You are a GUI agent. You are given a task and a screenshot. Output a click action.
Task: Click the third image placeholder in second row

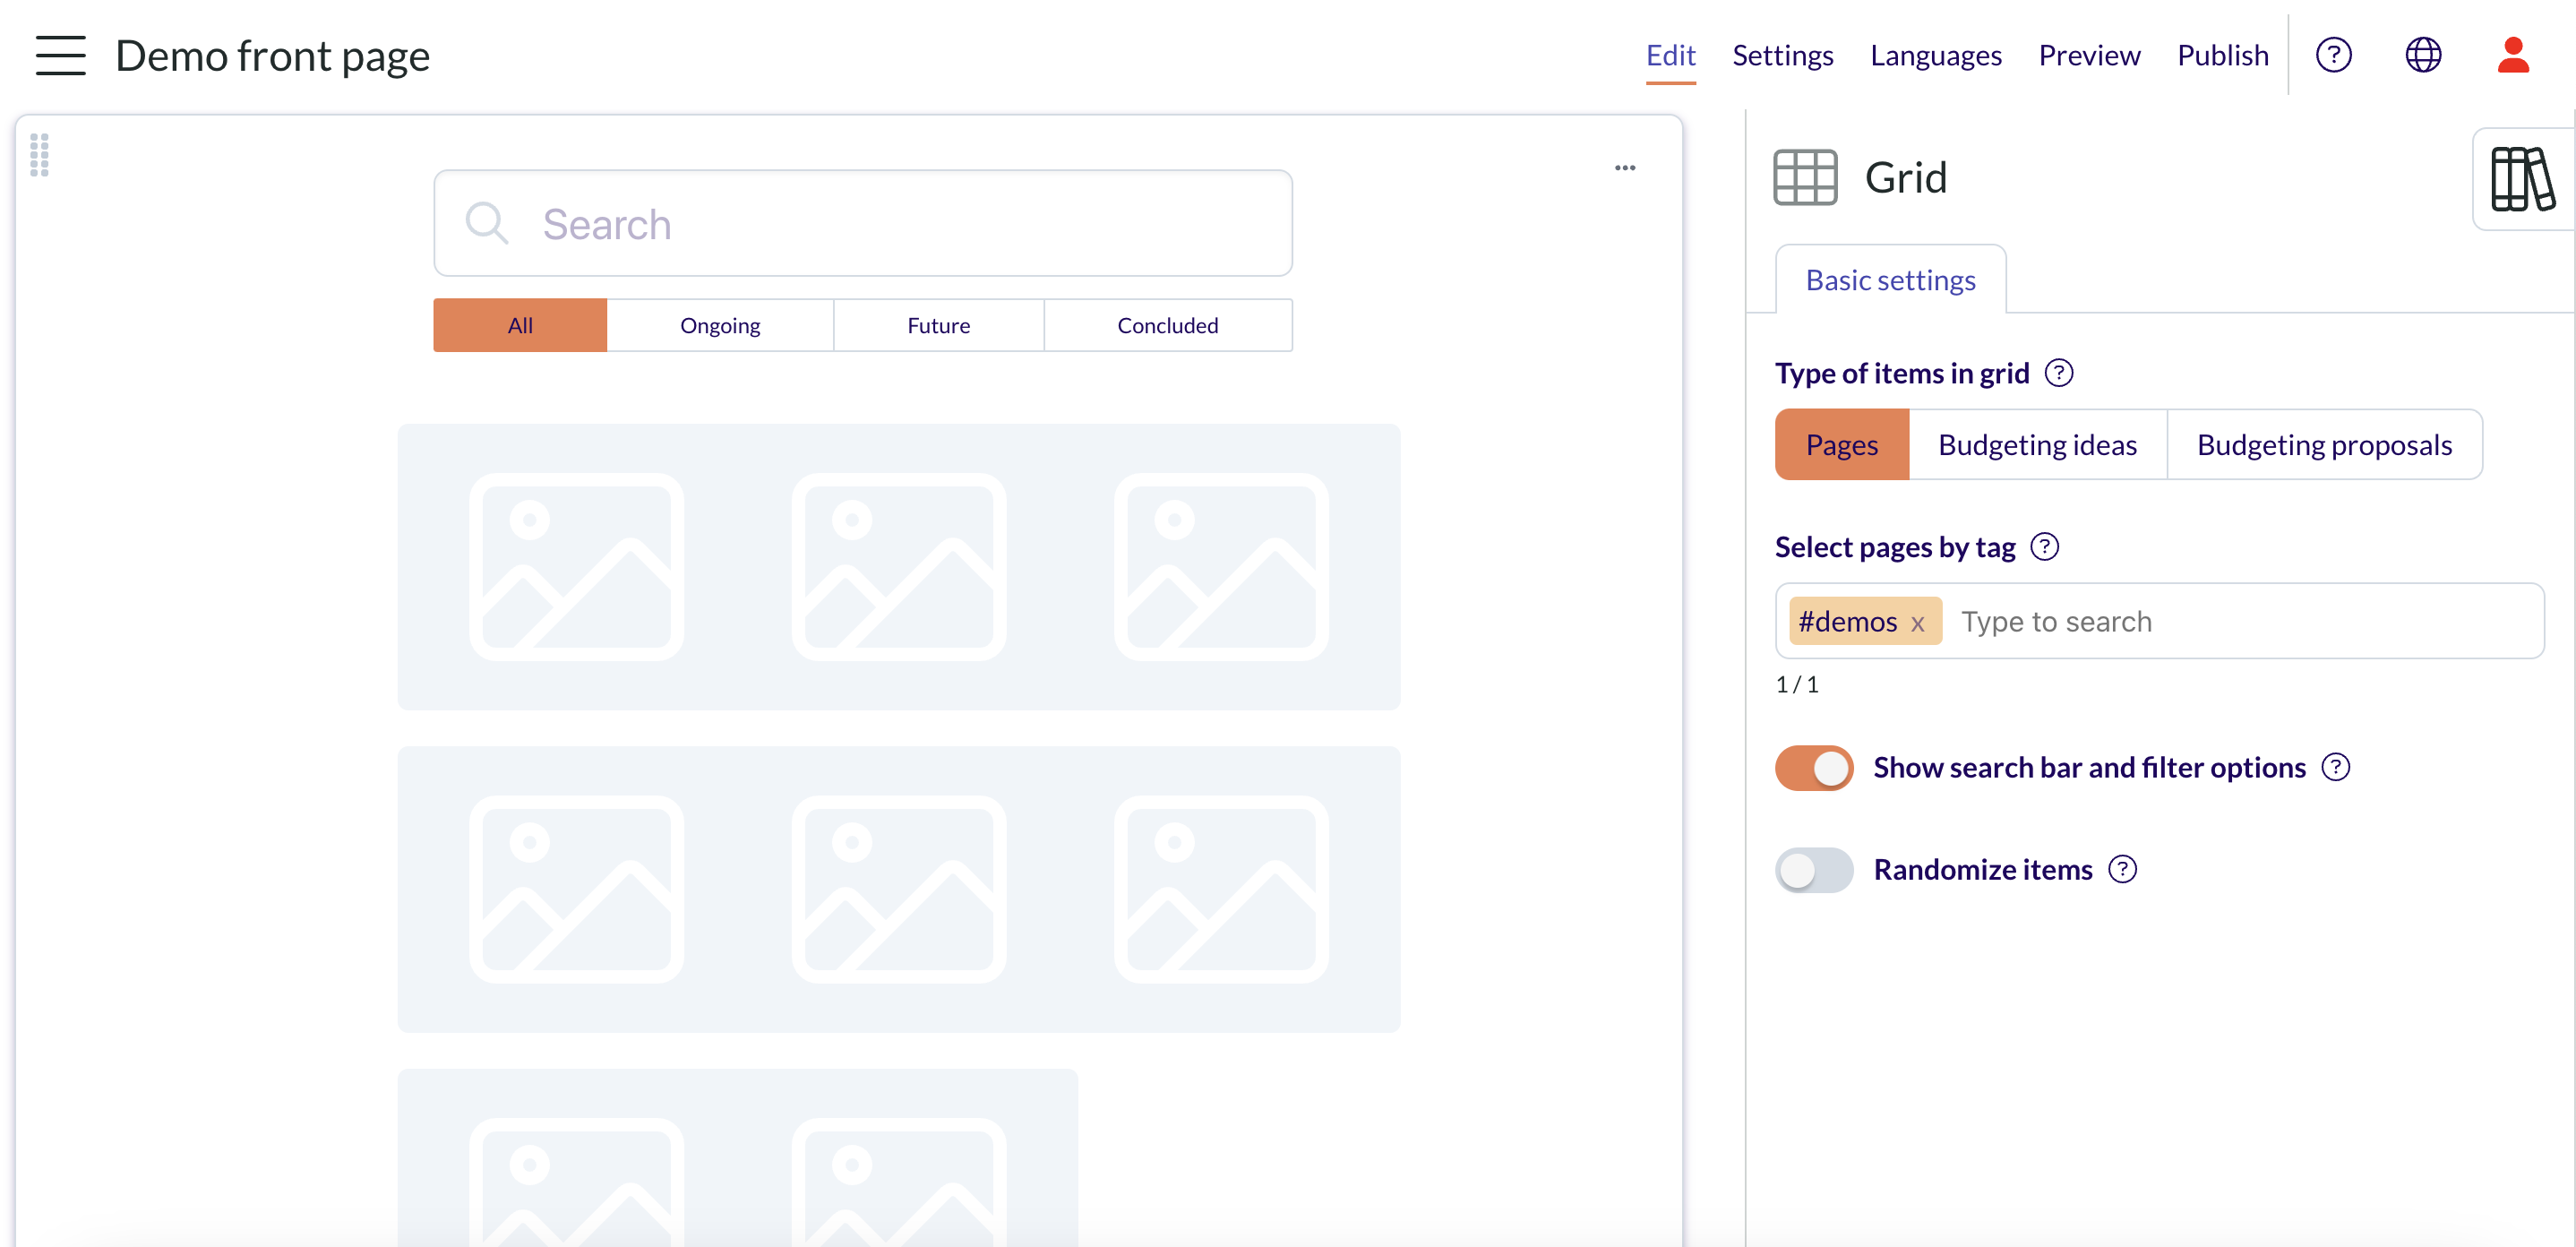coord(1221,889)
